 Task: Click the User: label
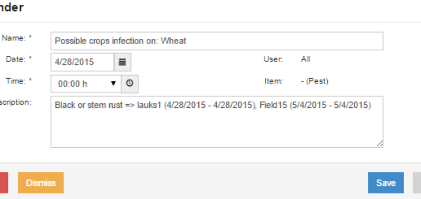[x=273, y=59]
